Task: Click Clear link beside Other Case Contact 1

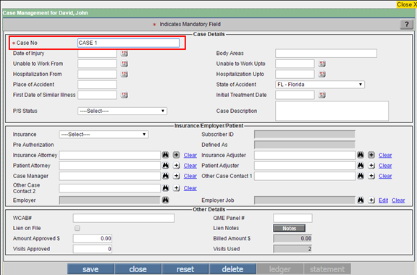Action: coord(385,176)
